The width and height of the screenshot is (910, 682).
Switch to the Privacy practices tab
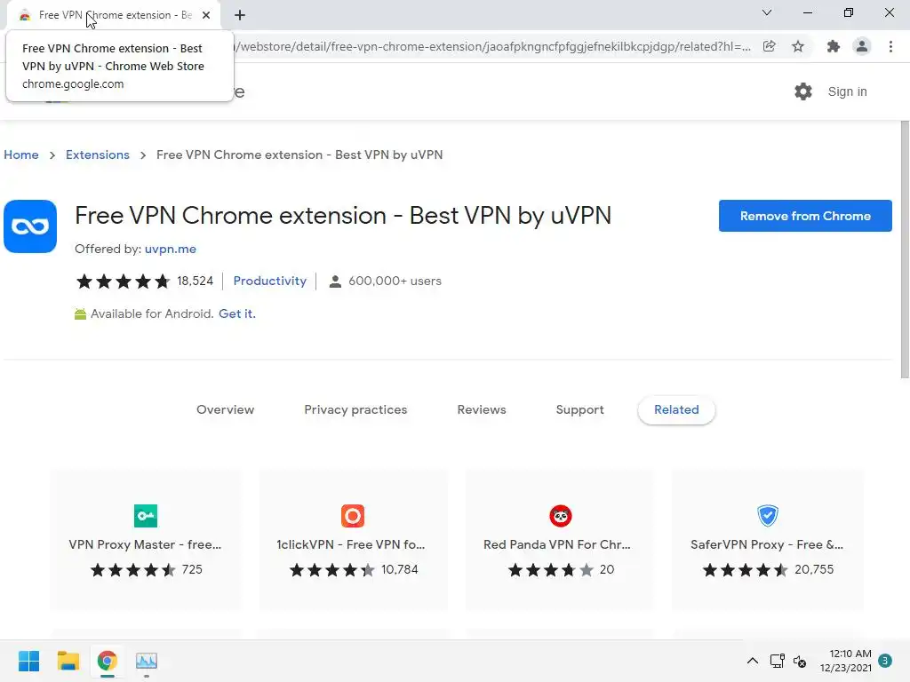tap(355, 409)
